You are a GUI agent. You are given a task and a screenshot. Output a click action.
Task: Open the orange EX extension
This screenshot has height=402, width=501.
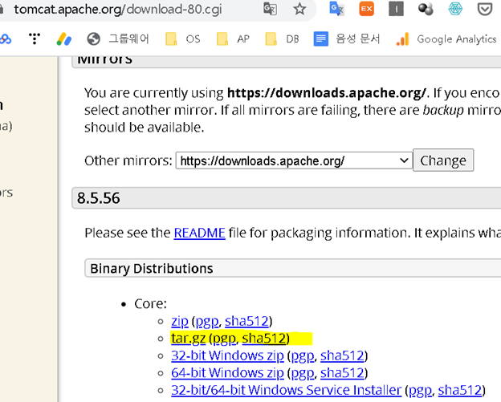coord(366,9)
